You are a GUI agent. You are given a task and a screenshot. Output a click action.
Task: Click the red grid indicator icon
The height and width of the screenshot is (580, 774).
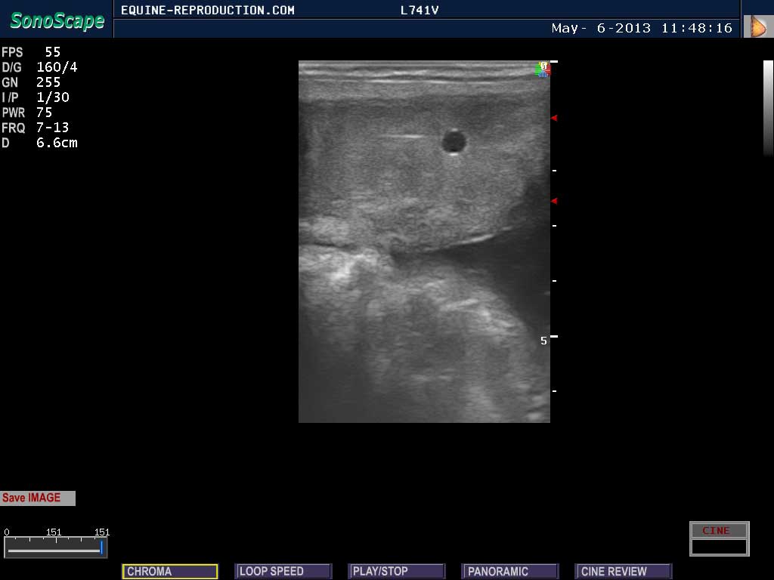[x=547, y=70]
